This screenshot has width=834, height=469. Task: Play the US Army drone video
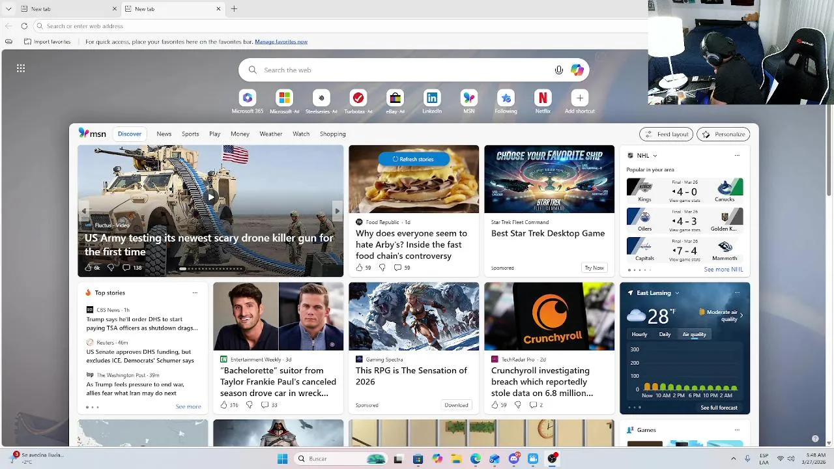tap(210, 197)
